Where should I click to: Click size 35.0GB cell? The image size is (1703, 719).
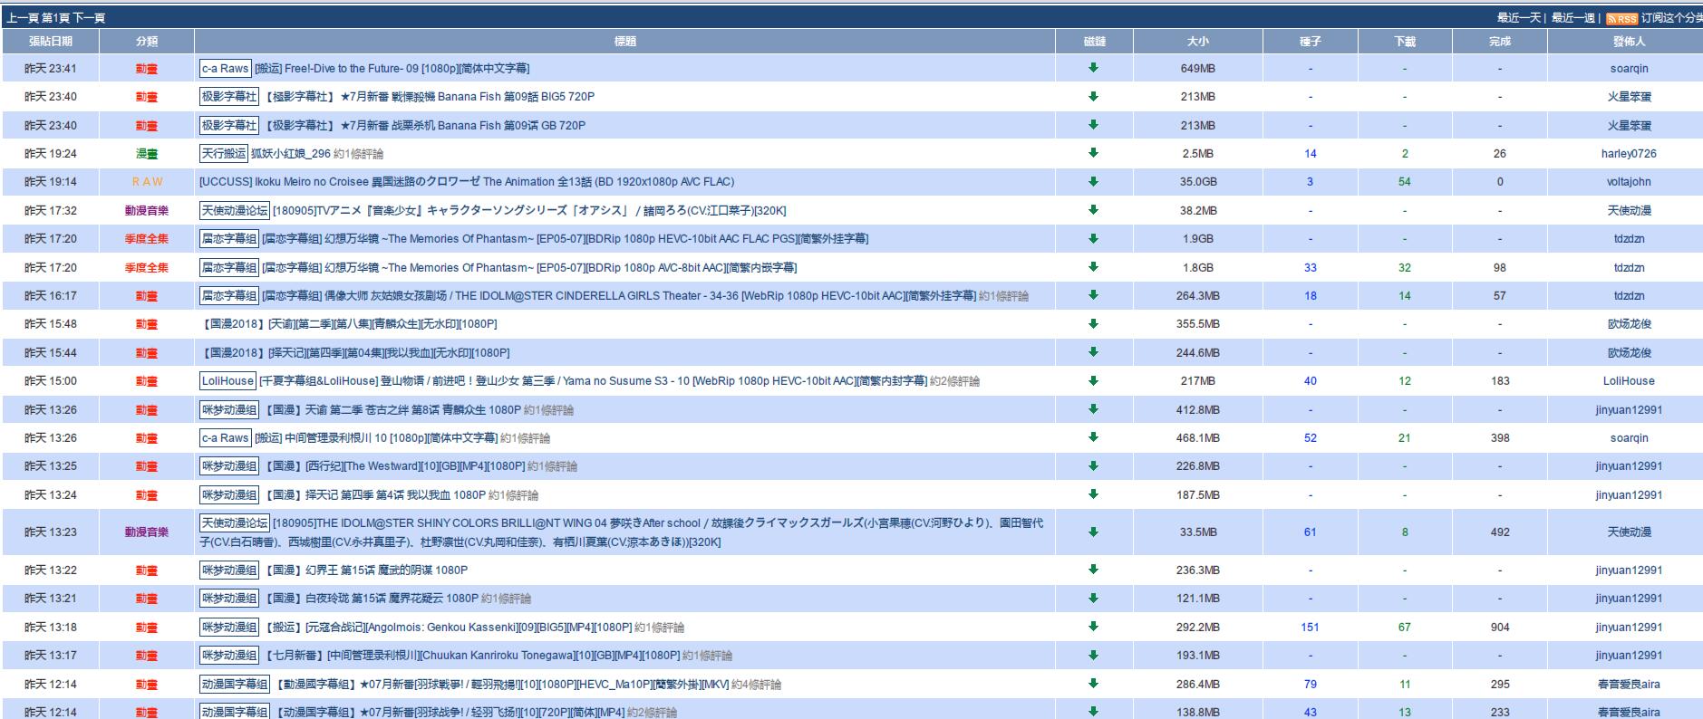click(1198, 181)
